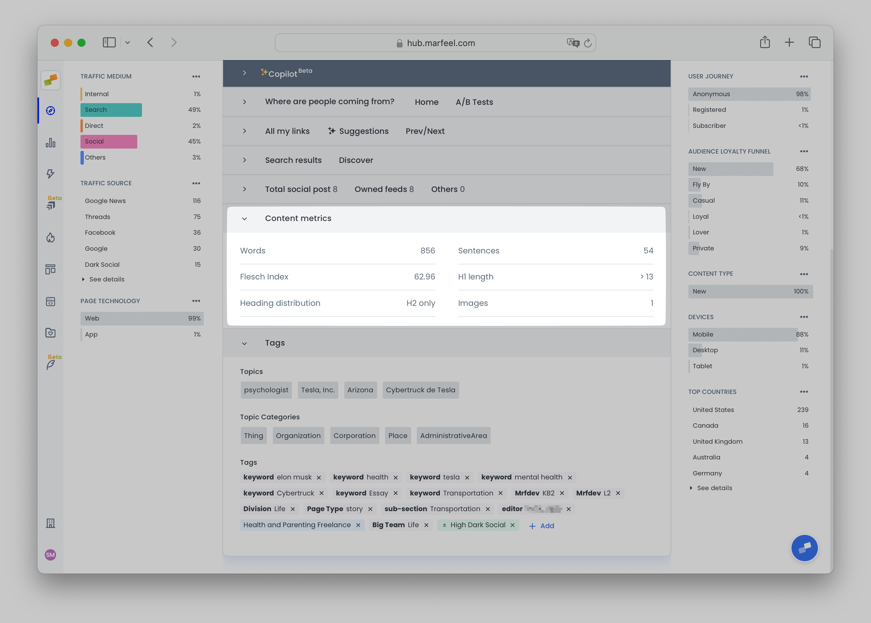Toggle the Social traffic medium filter

click(x=109, y=141)
